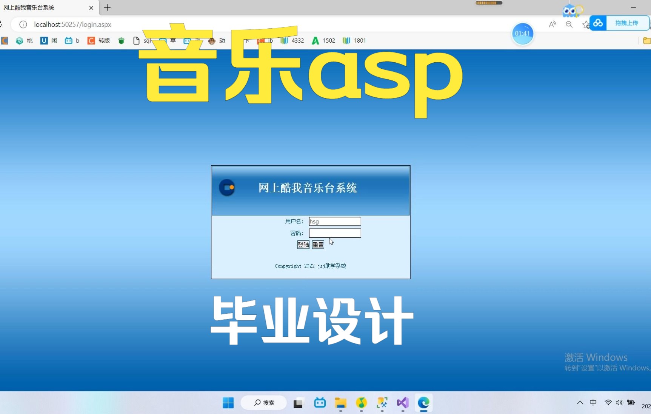This screenshot has height=414, width=651.
Task: Expand the system tray hidden icons chevron
Action: click(580, 403)
